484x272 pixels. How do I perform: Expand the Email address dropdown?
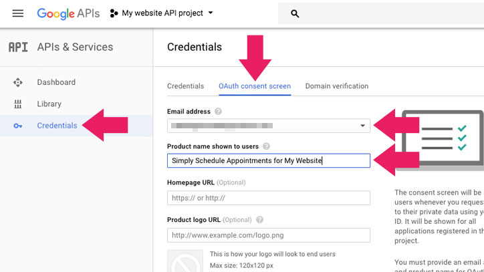coord(363,126)
